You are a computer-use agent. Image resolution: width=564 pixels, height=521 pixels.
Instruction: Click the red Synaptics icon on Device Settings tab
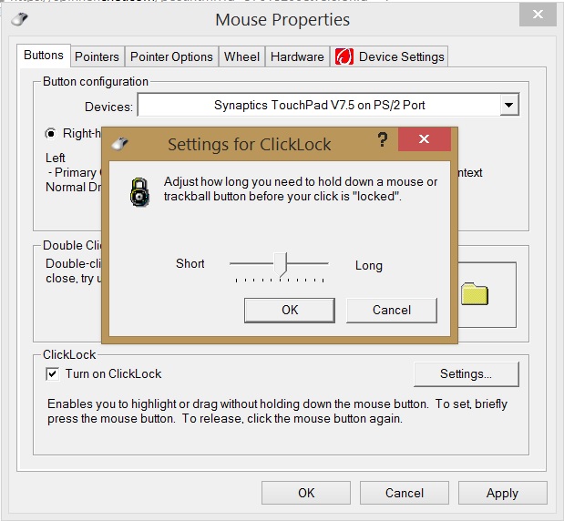(344, 56)
